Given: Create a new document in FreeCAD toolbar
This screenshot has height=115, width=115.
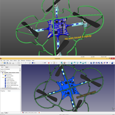Looking at the screenshot, I should tap(2, 63).
